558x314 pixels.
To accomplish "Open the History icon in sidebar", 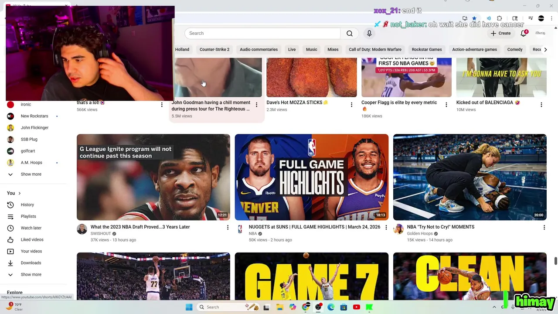I will 10,205.
